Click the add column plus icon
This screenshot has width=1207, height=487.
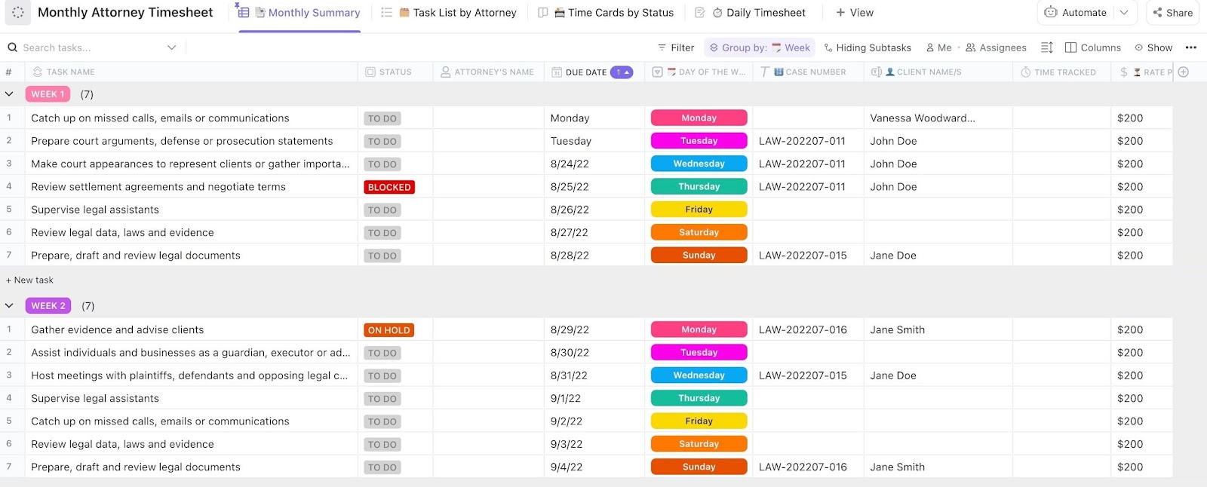1184,72
